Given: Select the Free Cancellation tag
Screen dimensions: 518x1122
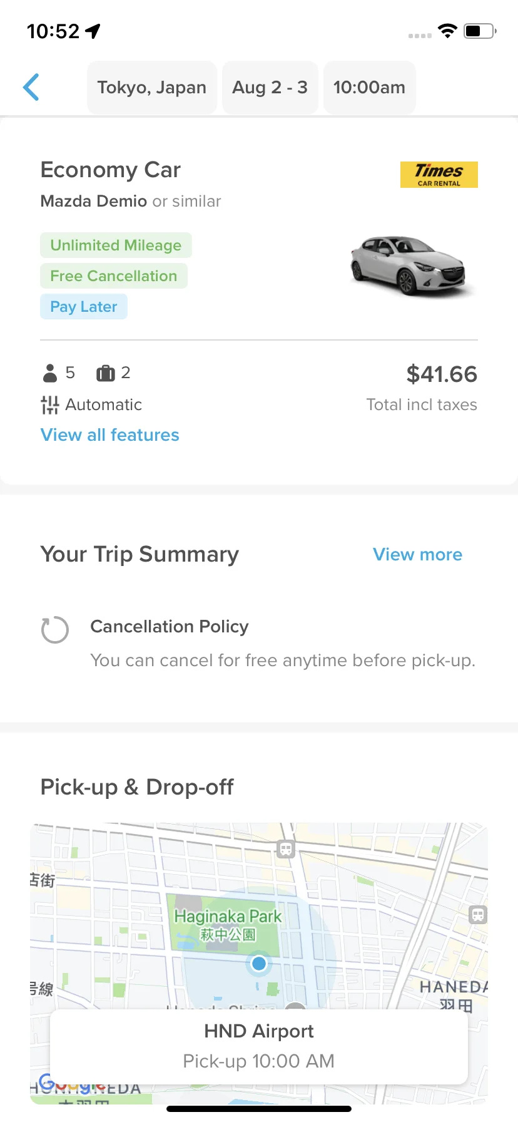Looking at the screenshot, I should click(114, 276).
